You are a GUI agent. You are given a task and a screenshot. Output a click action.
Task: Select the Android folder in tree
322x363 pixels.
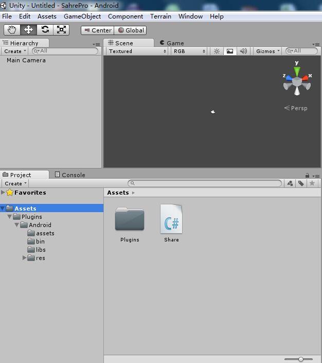[x=36, y=225]
